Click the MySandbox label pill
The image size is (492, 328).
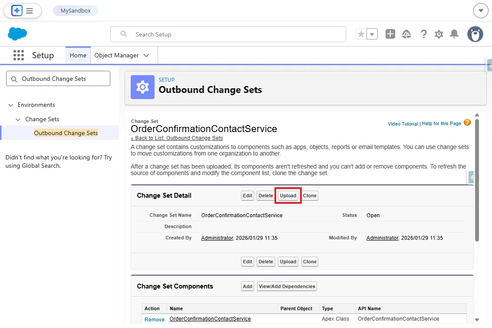point(75,11)
